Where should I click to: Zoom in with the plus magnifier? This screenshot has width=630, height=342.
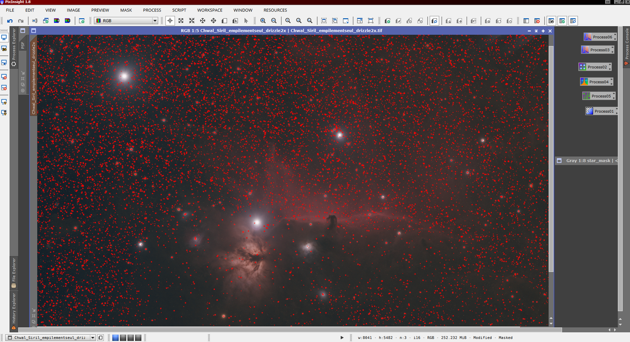coord(263,21)
